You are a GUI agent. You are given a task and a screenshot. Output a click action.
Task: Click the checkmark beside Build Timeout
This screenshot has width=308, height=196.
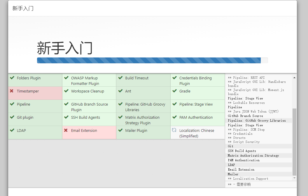click(120, 78)
